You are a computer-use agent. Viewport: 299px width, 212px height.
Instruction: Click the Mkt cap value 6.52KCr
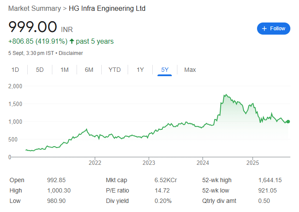tap(166, 180)
